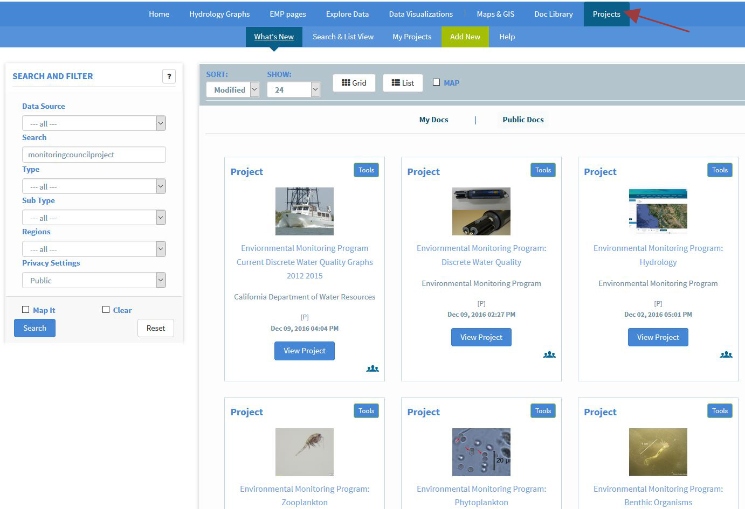Open the Zooplankton project image
Image resolution: width=745 pixels, height=509 pixels.
pos(304,452)
